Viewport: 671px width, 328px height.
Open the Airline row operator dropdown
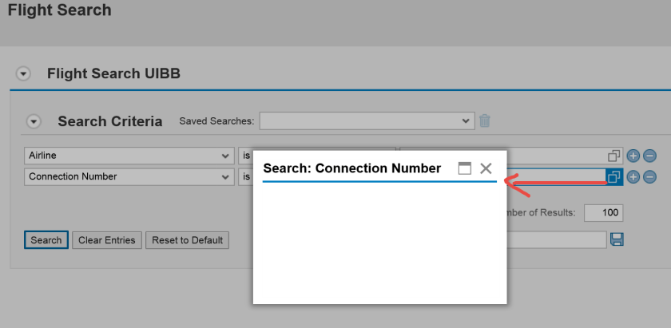point(245,156)
